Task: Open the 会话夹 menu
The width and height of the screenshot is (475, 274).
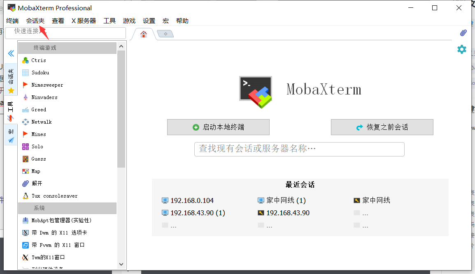Action: tap(35, 21)
